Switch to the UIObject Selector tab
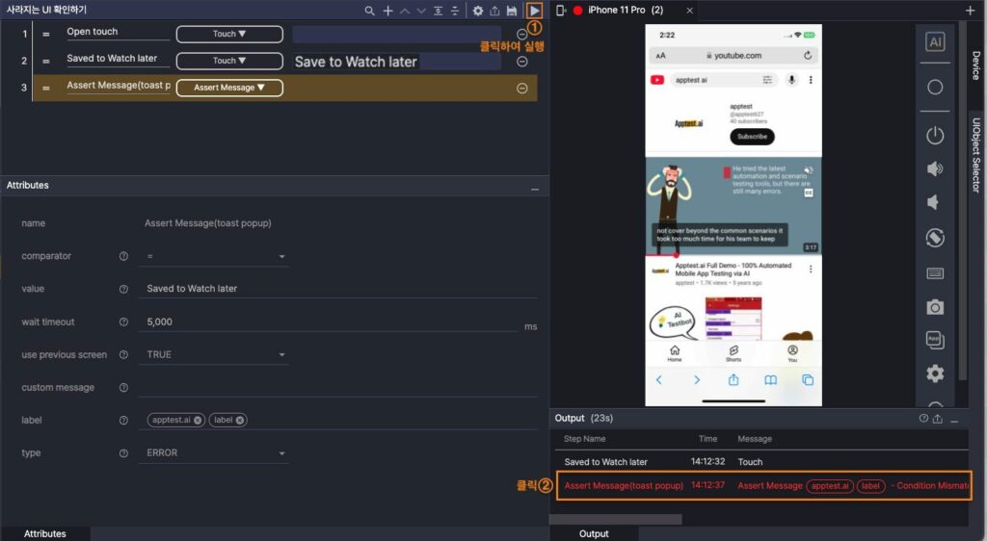 click(976, 155)
